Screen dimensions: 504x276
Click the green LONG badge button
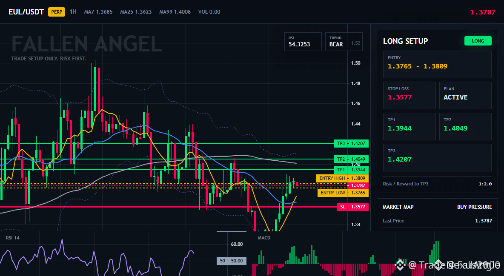pos(478,41)
